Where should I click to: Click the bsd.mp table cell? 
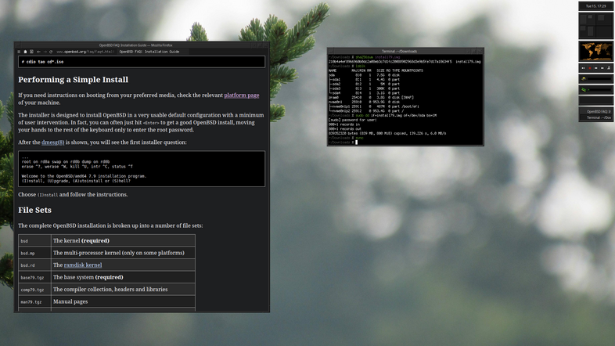[34, 253]
